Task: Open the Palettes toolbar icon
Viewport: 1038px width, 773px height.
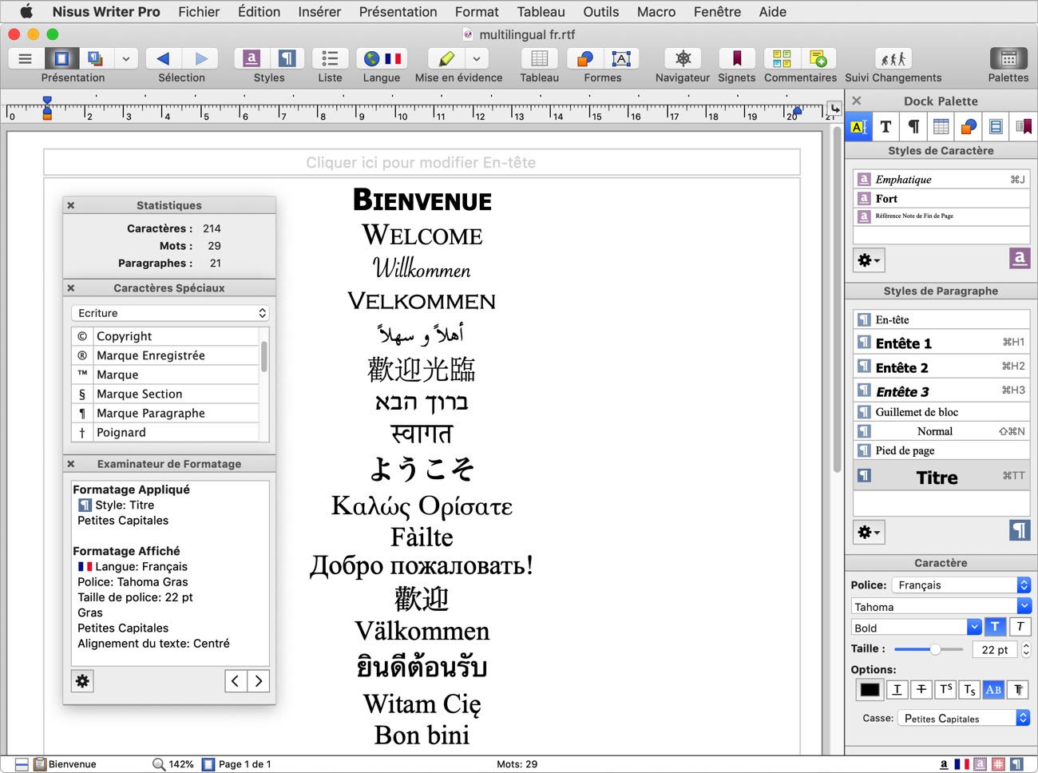Action: coord(1008,59)
